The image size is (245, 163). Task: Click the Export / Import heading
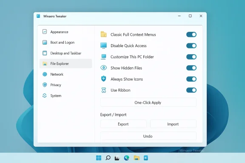(113, 115)
